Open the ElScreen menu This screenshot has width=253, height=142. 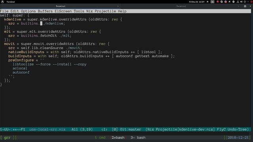[x=63, y=11]
